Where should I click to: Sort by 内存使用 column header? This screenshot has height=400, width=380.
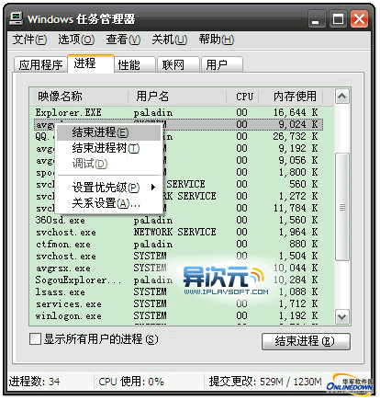click(291, 97)
